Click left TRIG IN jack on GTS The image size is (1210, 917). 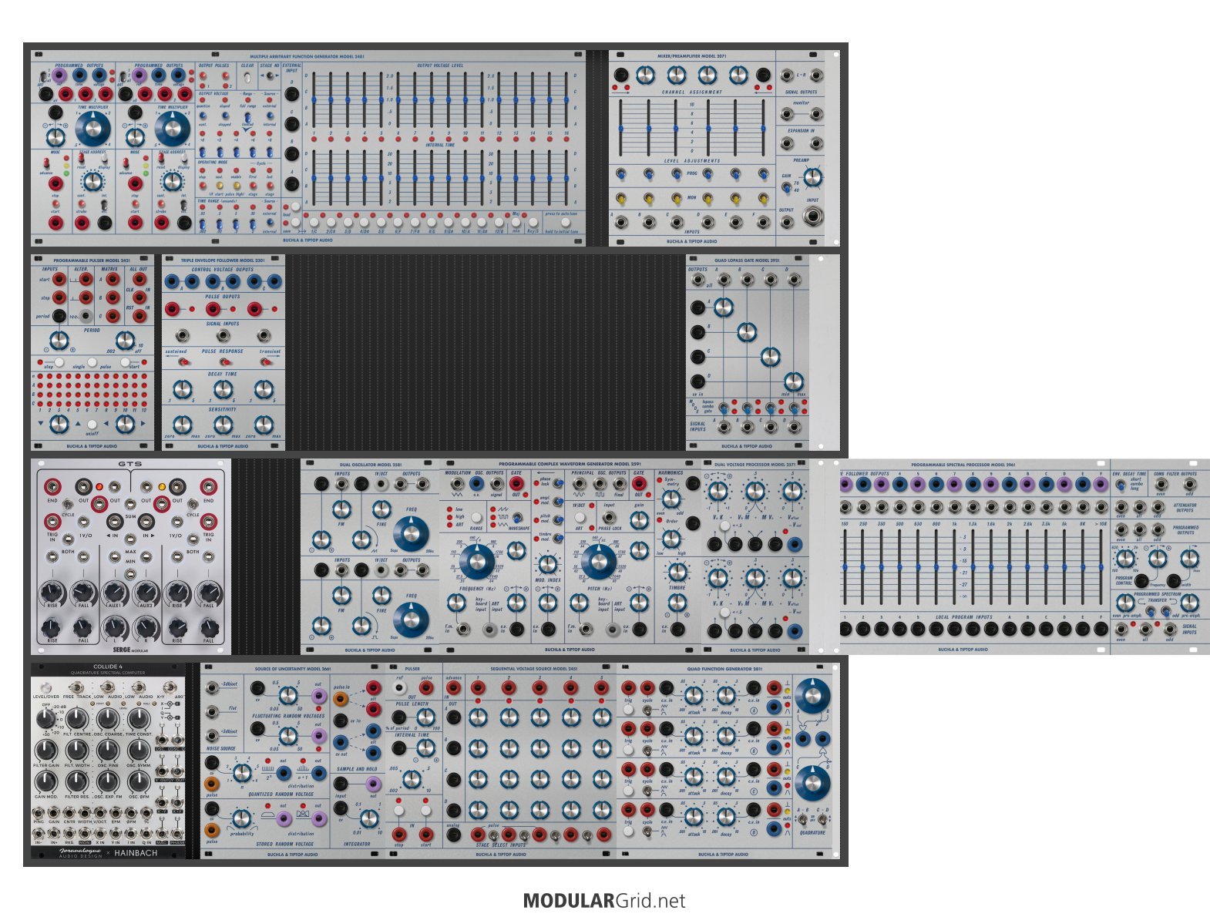[52, 521]
